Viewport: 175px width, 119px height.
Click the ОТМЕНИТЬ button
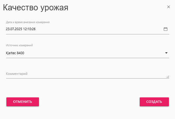click(23, 102)
